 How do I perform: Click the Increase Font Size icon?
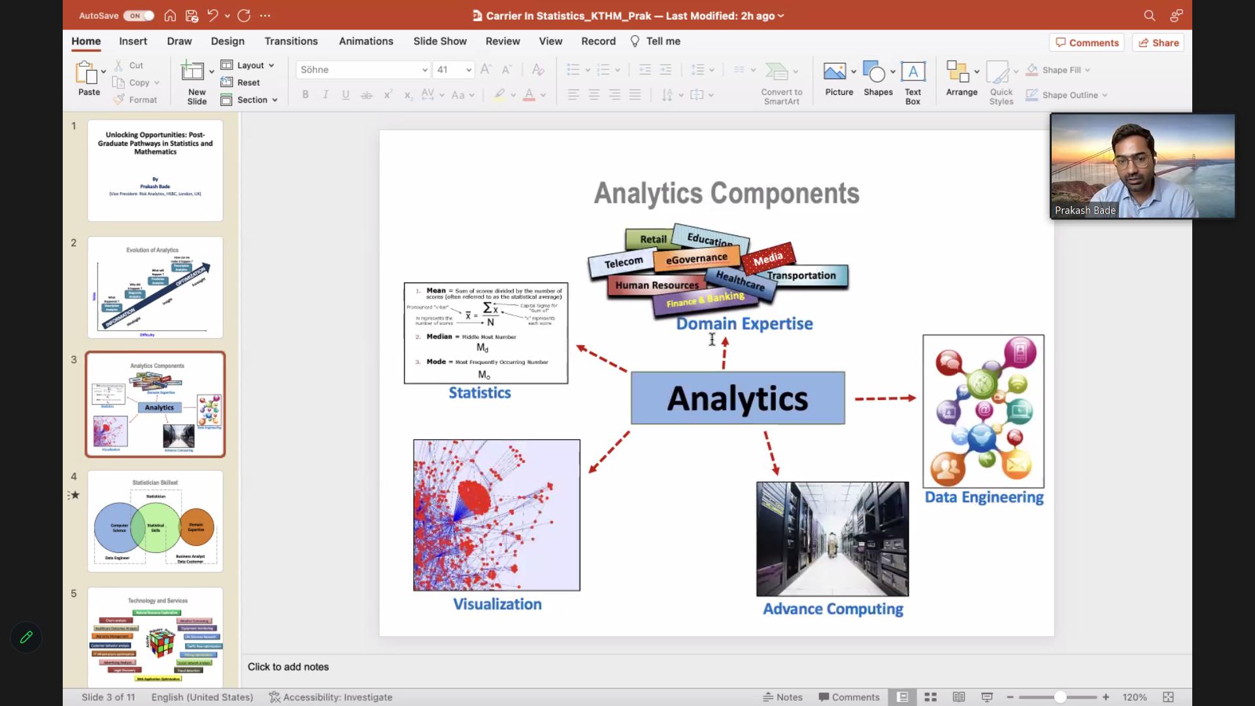coord(486,69)
